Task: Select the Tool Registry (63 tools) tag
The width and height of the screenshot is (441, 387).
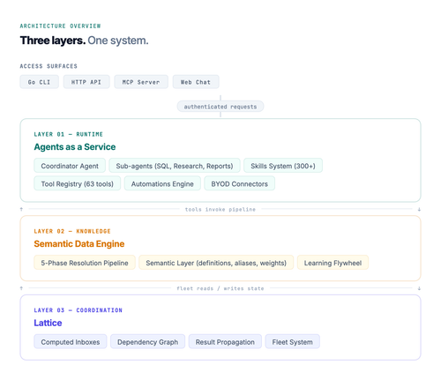Action: pyautogui.click(x=78, y=183)
